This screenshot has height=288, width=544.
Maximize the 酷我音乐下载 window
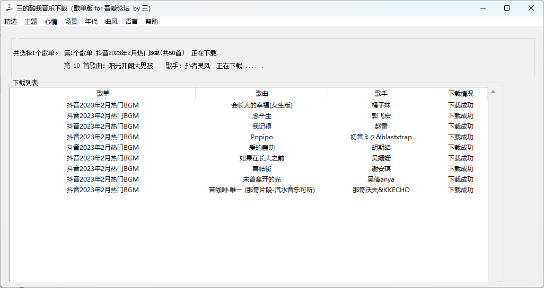click(507, 8)
